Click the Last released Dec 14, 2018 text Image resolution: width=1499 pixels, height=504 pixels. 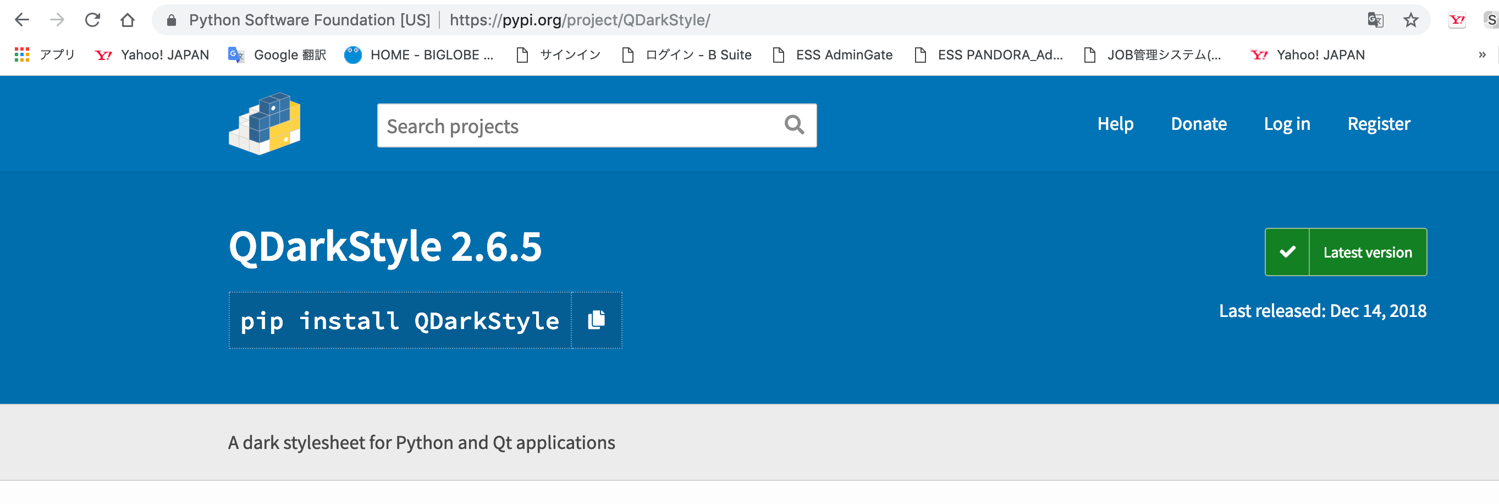click(1322, 311)
